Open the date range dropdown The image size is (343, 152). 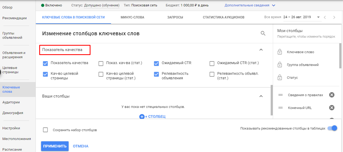click(x=318, y=17)
